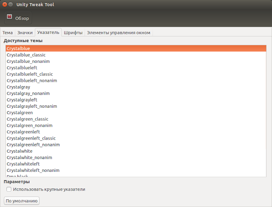Open the Шрифты tab
The height and width of the screenshot is (207, 272).
coord(73,33)
